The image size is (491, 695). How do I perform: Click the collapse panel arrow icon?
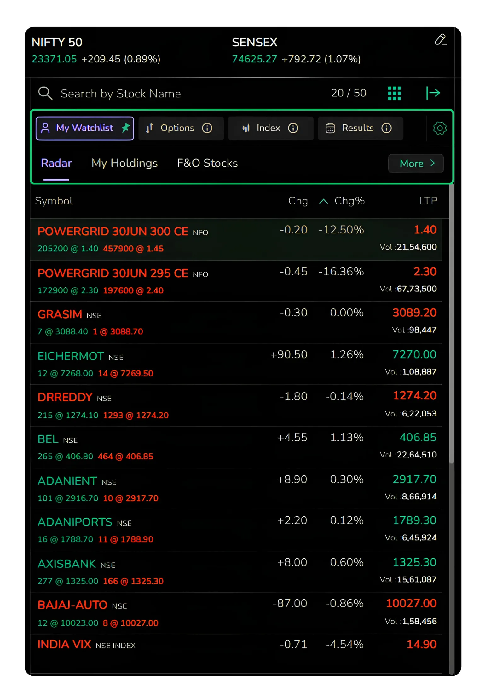[433, 93]
